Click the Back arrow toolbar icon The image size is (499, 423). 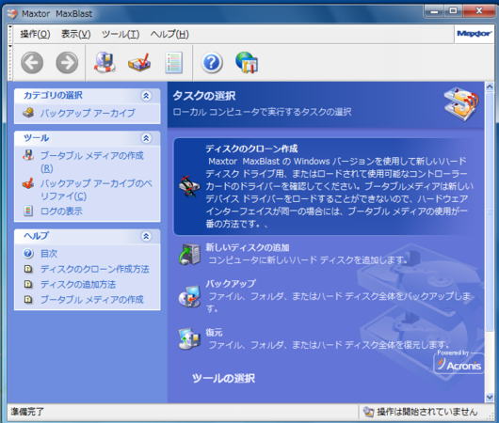click(x=32, y=63)
